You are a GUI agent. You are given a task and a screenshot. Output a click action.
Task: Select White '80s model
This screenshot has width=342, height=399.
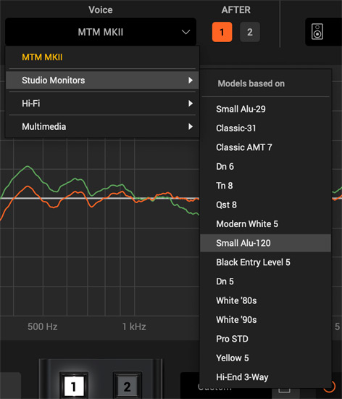[265, 300]
